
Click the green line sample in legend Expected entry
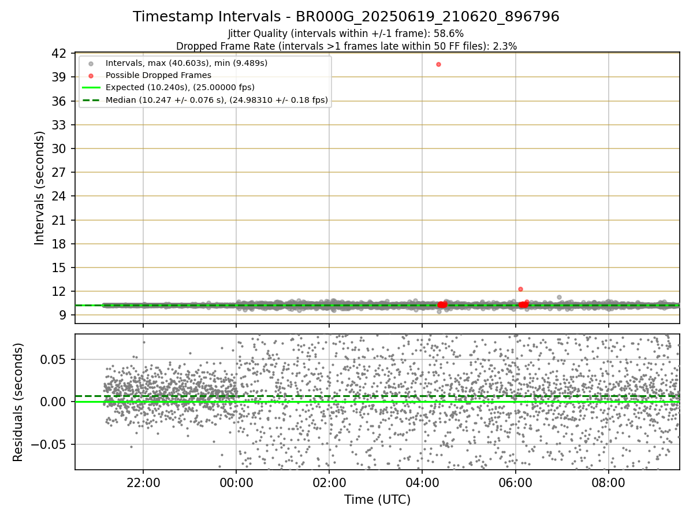tap(91, 88)
